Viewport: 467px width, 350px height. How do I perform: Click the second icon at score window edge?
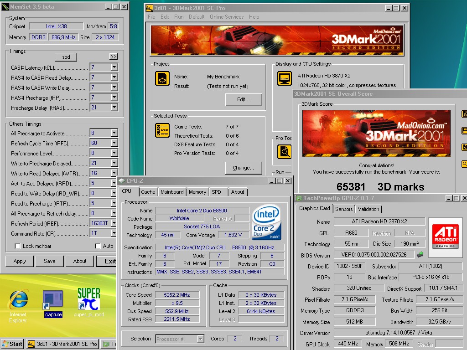464,130
